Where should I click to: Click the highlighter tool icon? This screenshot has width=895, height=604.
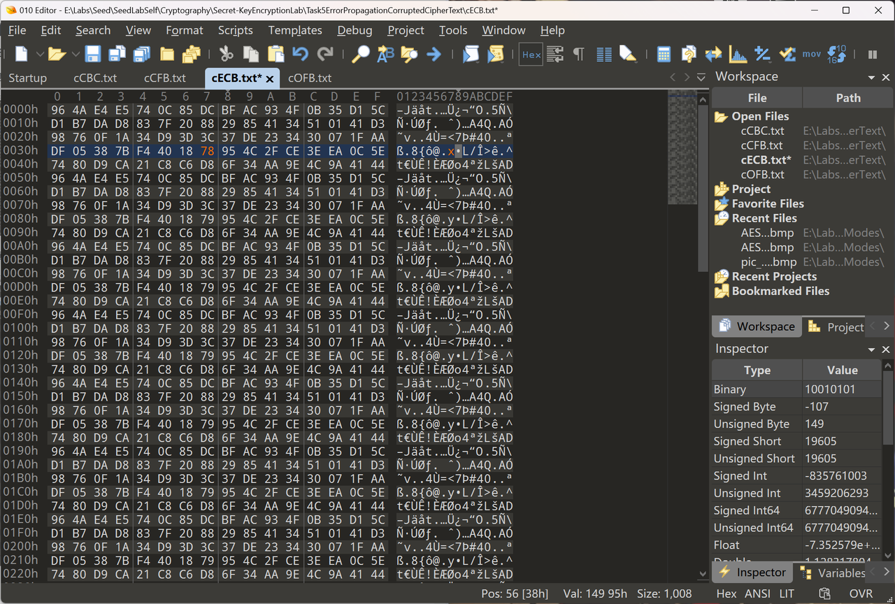[628, 54]
